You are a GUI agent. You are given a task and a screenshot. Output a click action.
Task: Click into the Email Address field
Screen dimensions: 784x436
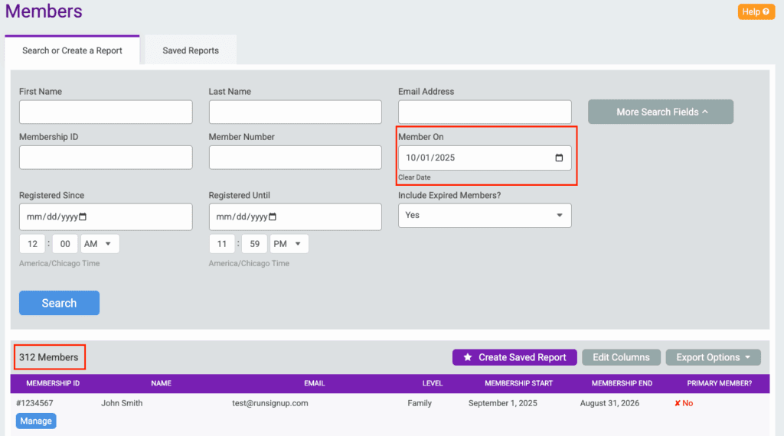click(485, 112)
